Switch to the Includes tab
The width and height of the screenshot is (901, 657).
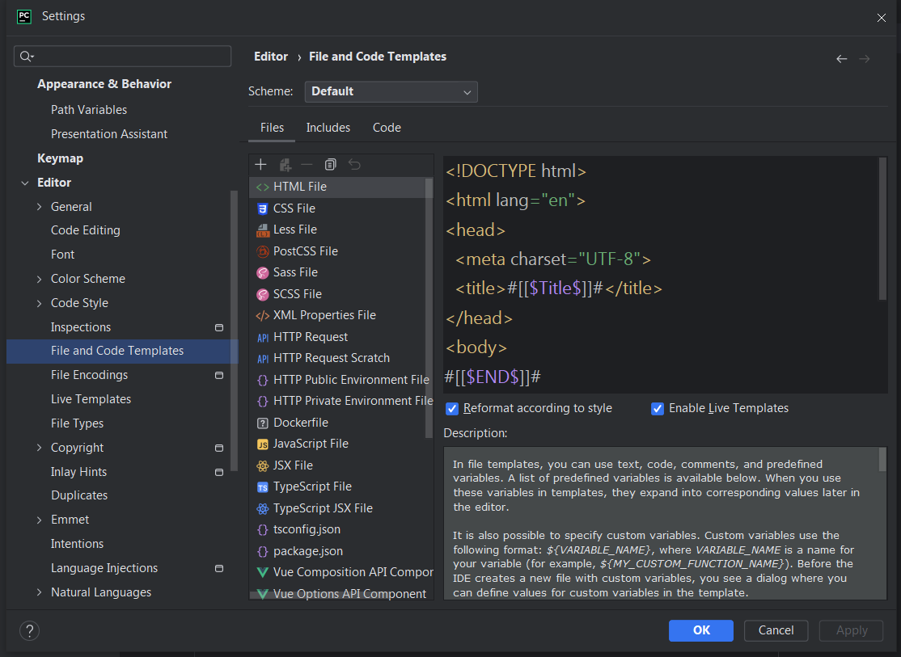(328, 128)
